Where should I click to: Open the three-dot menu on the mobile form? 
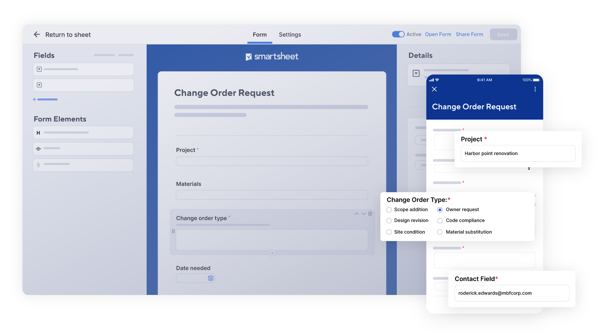[x=535, y=89]
